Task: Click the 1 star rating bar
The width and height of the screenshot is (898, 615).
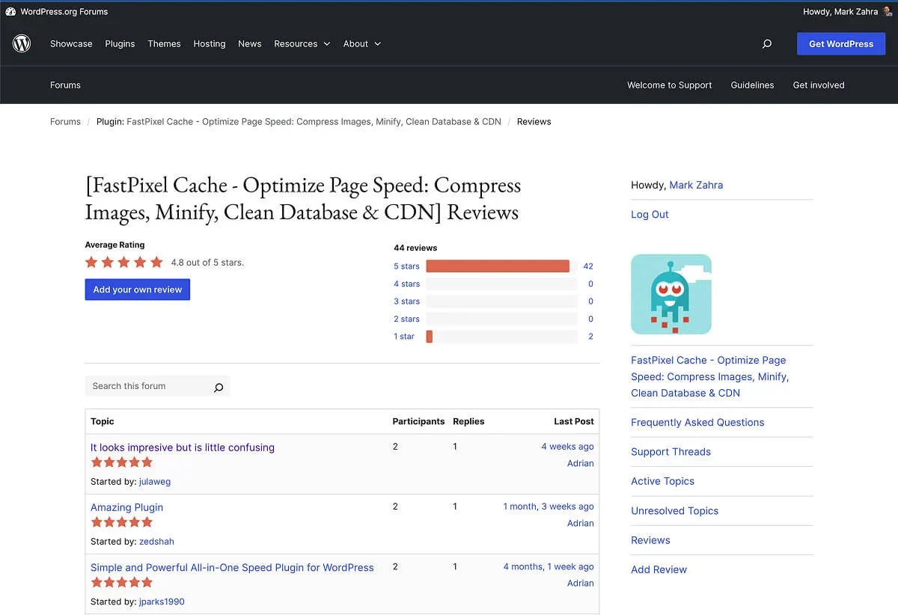Action: (501, 337)
